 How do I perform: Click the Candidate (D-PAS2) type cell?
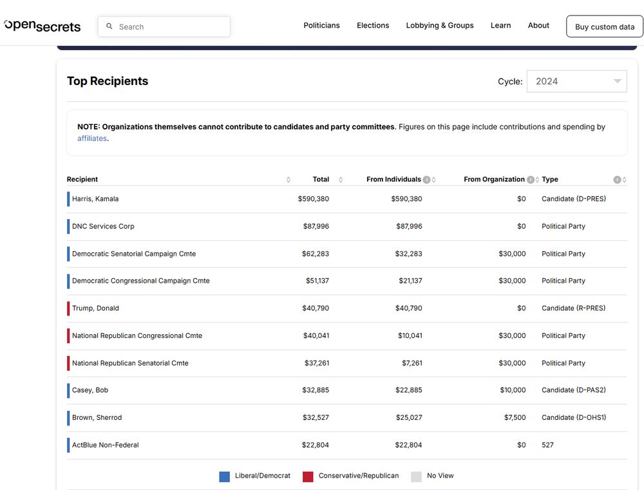pos(574,390)
